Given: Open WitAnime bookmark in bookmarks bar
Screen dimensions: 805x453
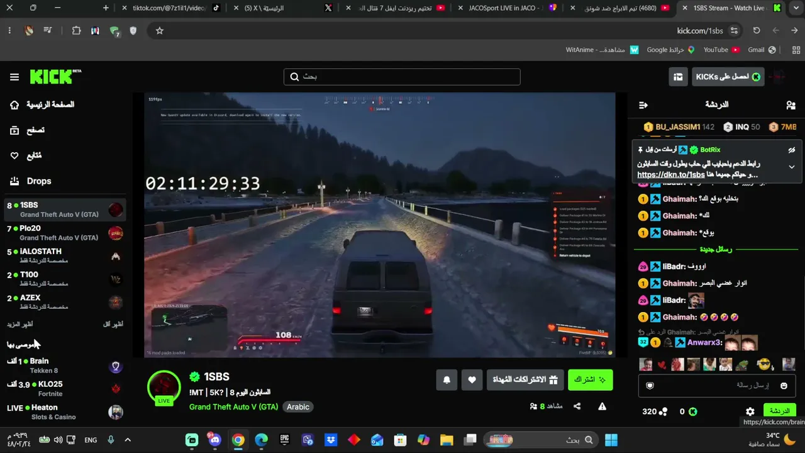Looking at the screenshot, I should (602, 50).
